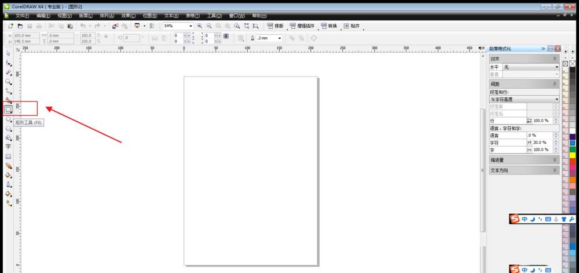
Task: Open the 编辑(E) menu
Action: (x=43, y=16)
